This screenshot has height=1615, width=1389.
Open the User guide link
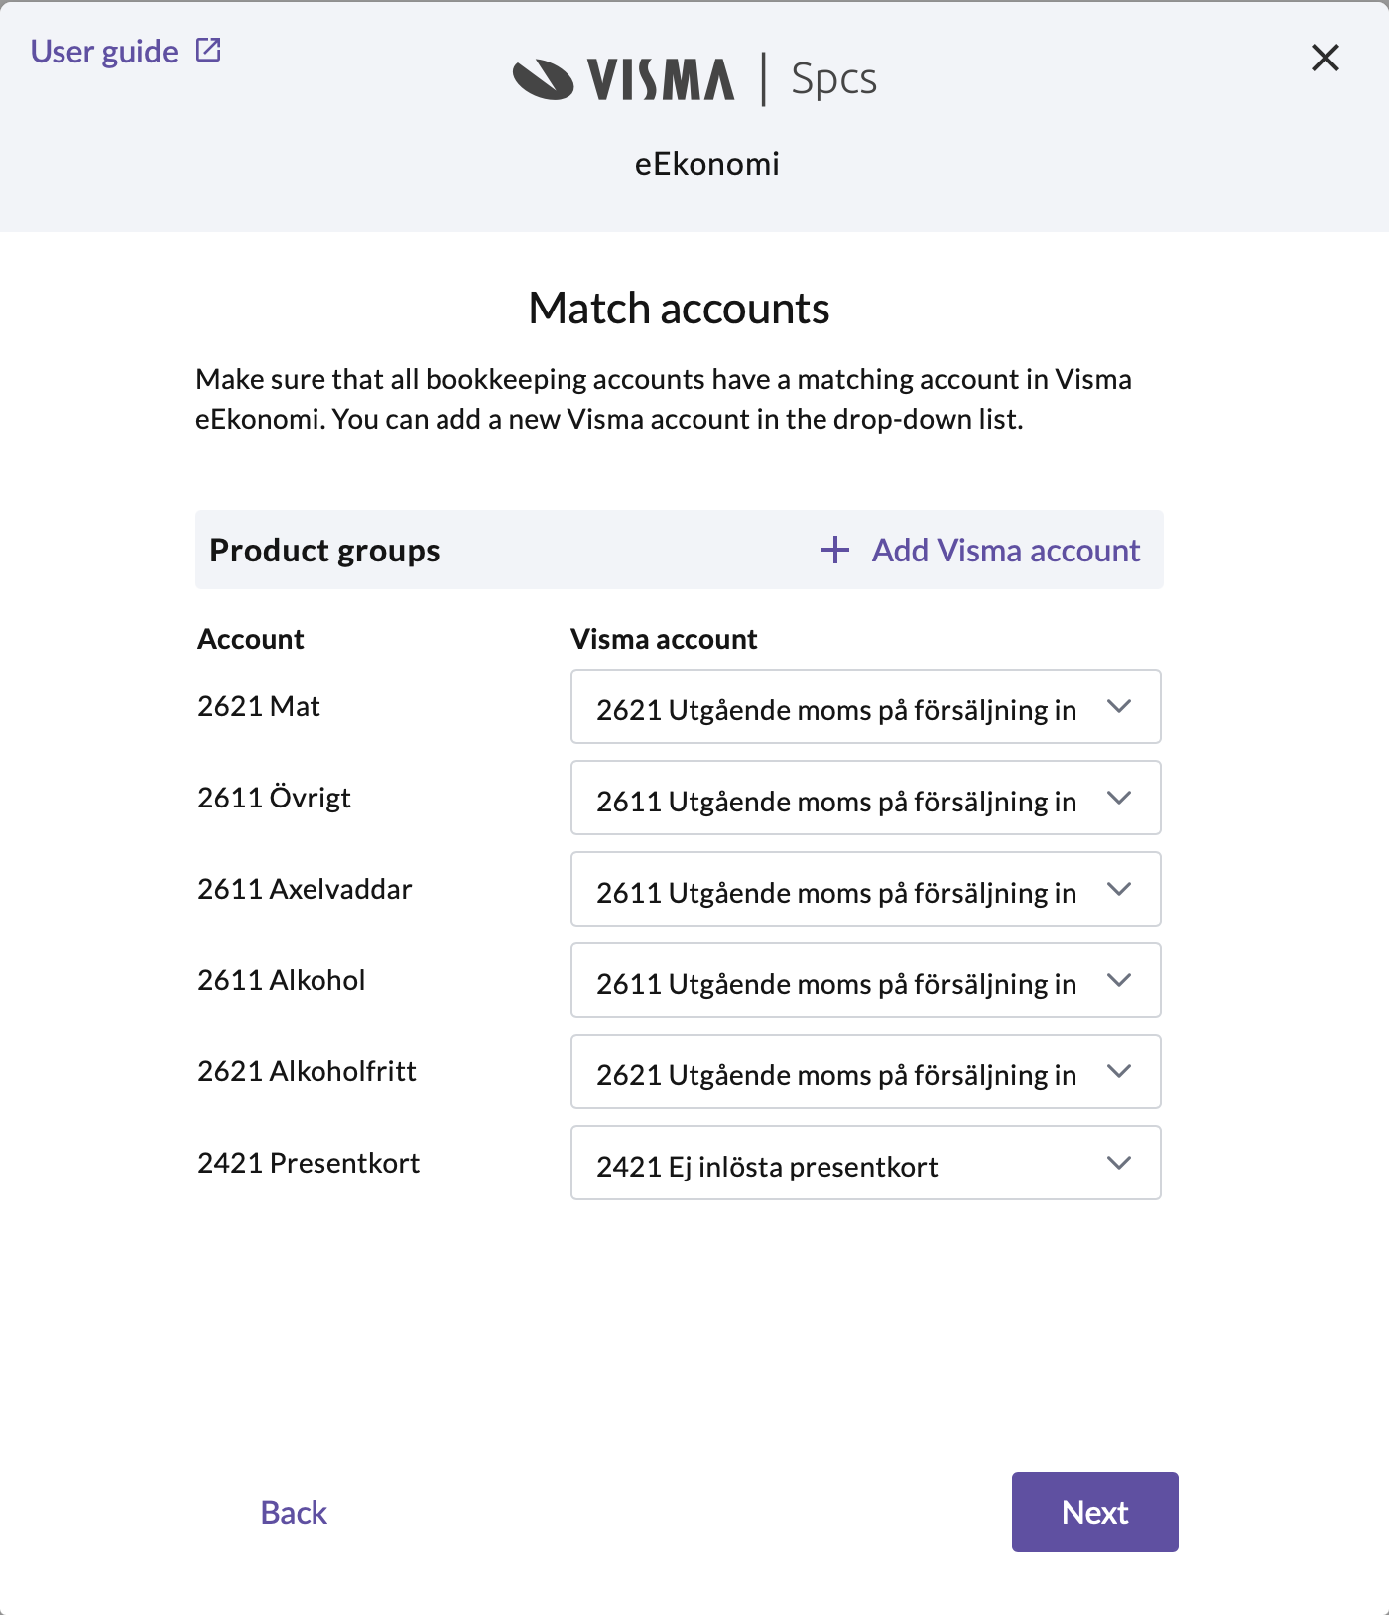104,52
